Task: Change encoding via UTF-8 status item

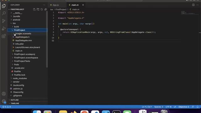Action: click(168, 107)
